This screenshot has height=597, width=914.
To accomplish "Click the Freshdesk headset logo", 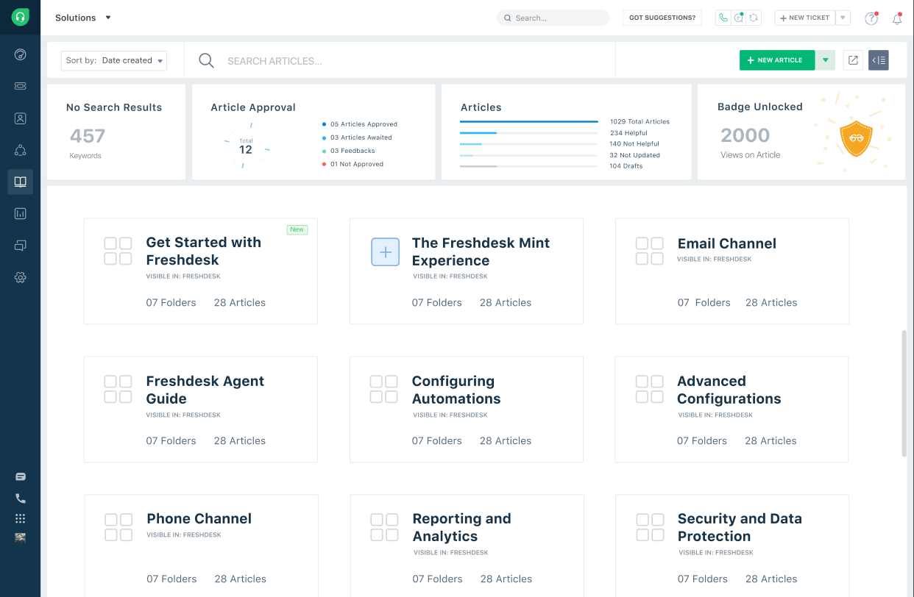I will (21, 17).
